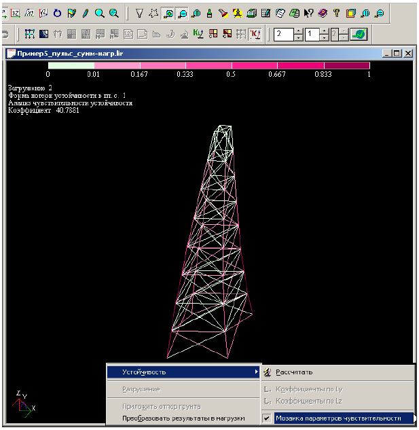Click the funnel-shaped filter icon
The image size is (419, 430).
(139, 13)
